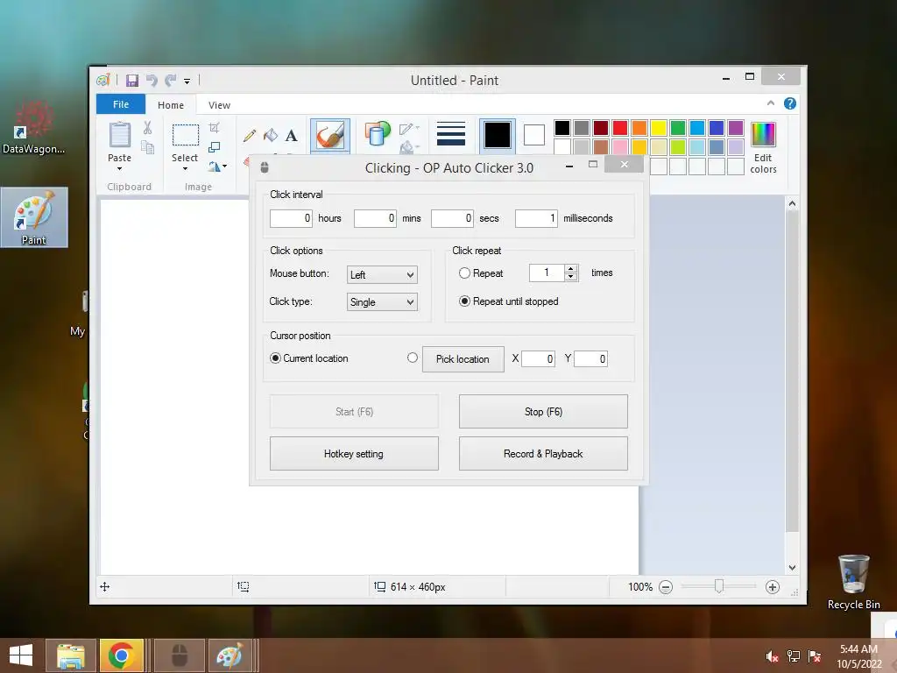Click the Save icon in Paint's quick access toolbar

(x=132, y=80)
